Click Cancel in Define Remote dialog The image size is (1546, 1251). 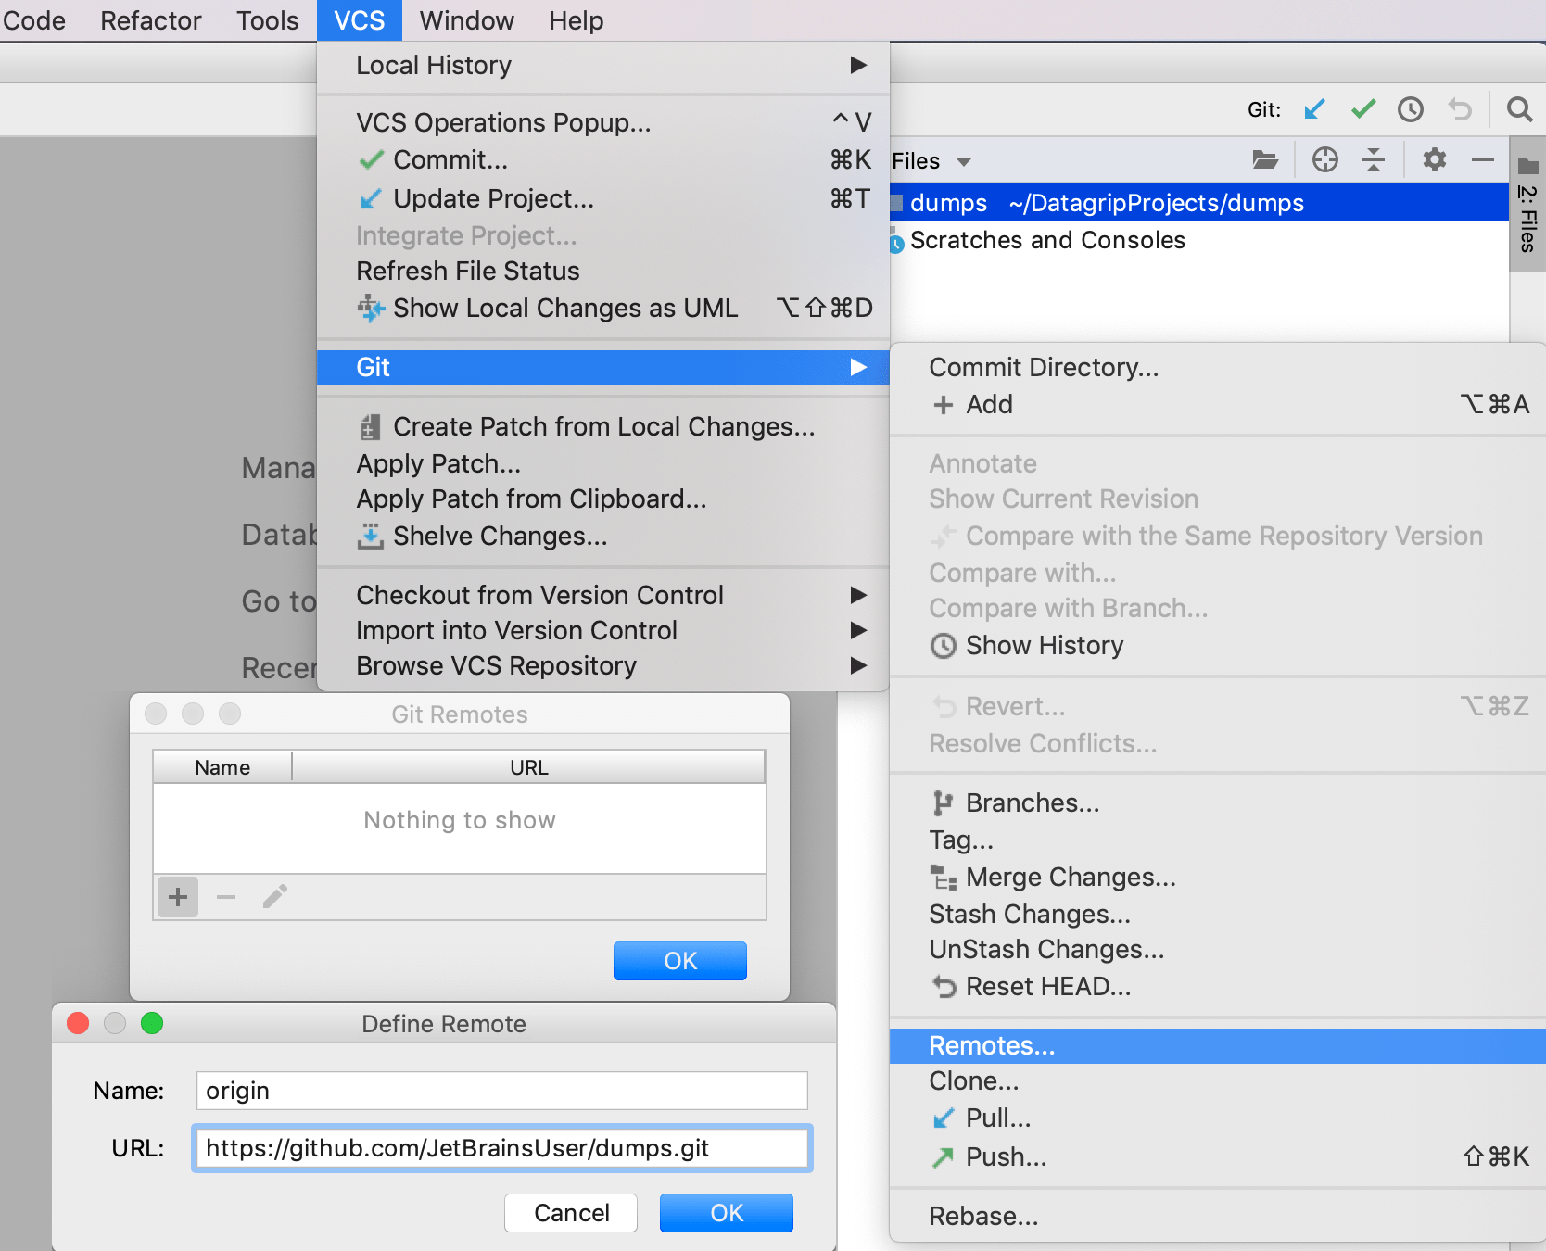pos(571,1213)
